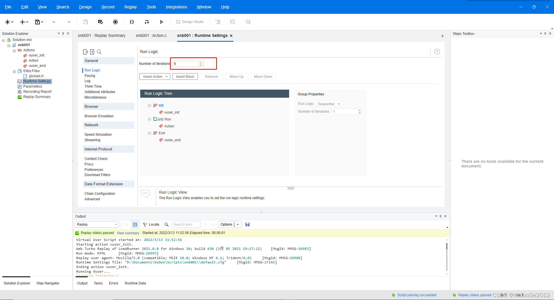
Task: Open the Steps Toolbox panel options arrow
Action: click(541, 34)
